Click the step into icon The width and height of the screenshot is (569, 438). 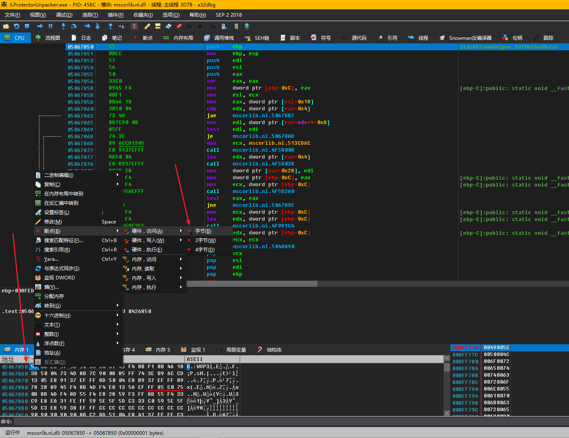click(63, 26)
